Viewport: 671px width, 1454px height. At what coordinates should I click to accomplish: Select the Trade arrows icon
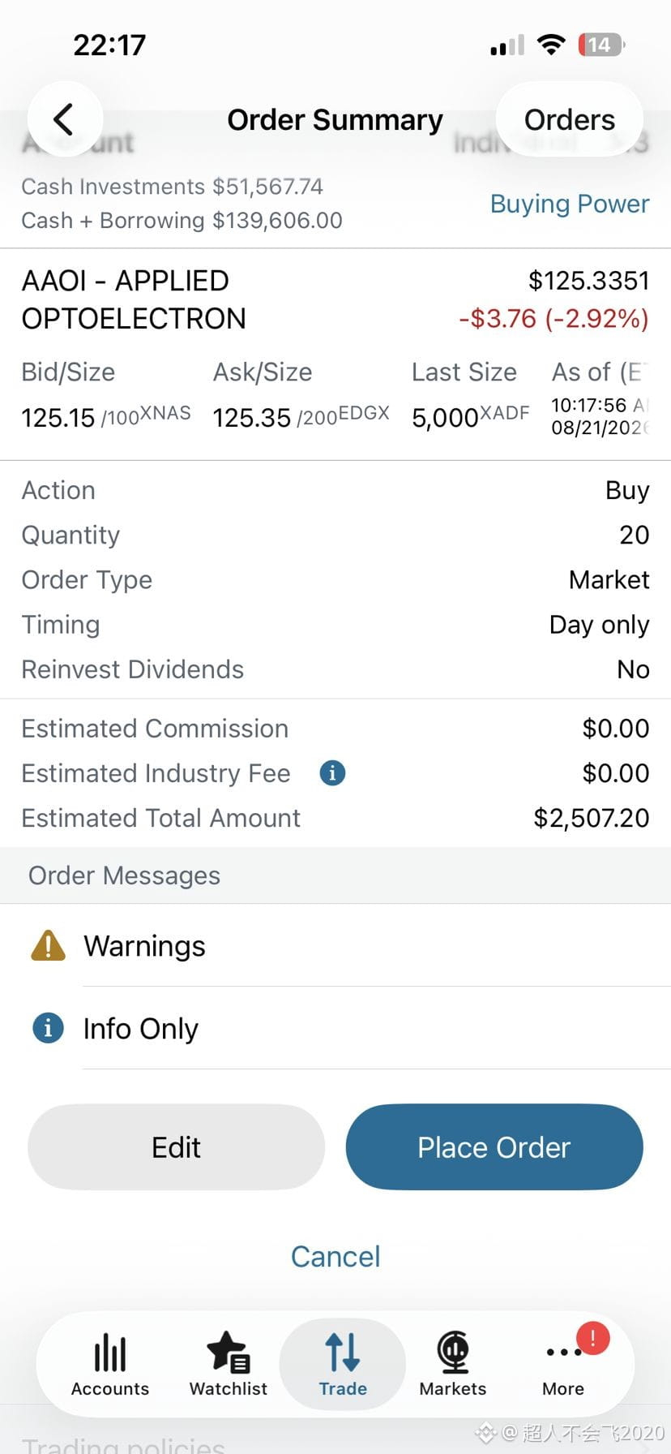coord(343,1352)
